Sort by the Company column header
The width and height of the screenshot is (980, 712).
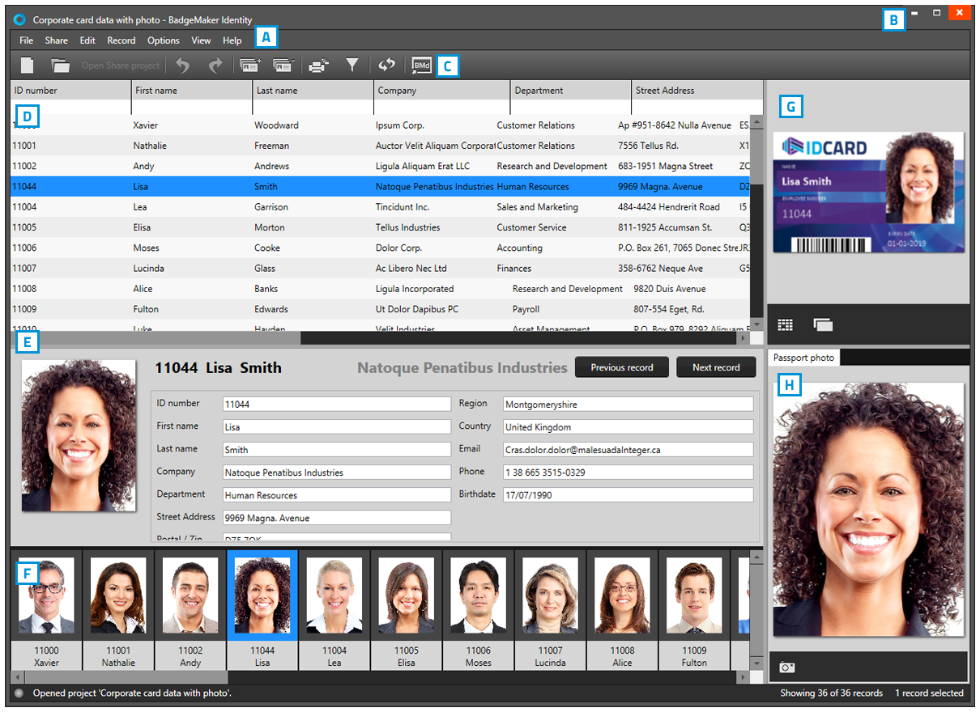point(441,91)
